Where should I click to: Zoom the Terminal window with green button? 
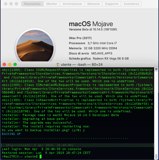pyautogui.click(x=15, y=64)
